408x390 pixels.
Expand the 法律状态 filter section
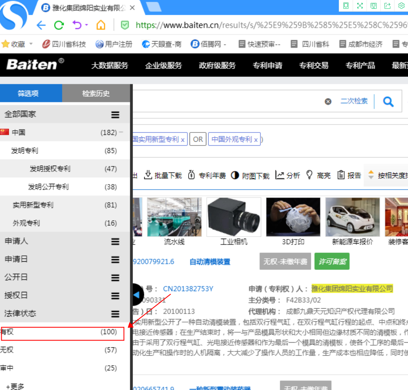point(115,314)
